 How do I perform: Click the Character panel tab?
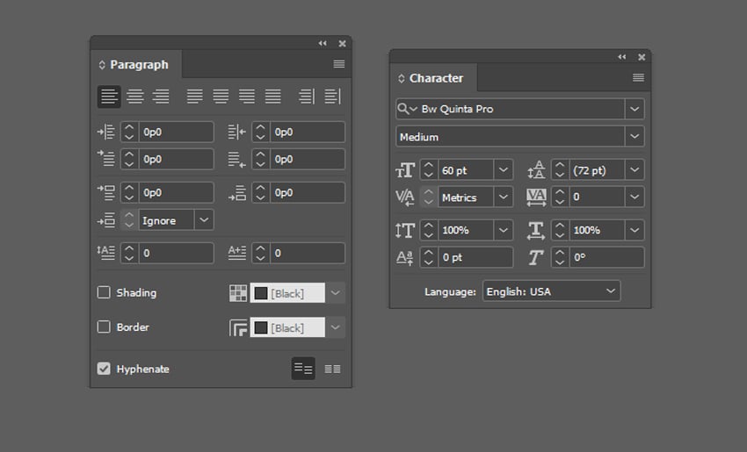pyautogui.click(x=433, y=78)
